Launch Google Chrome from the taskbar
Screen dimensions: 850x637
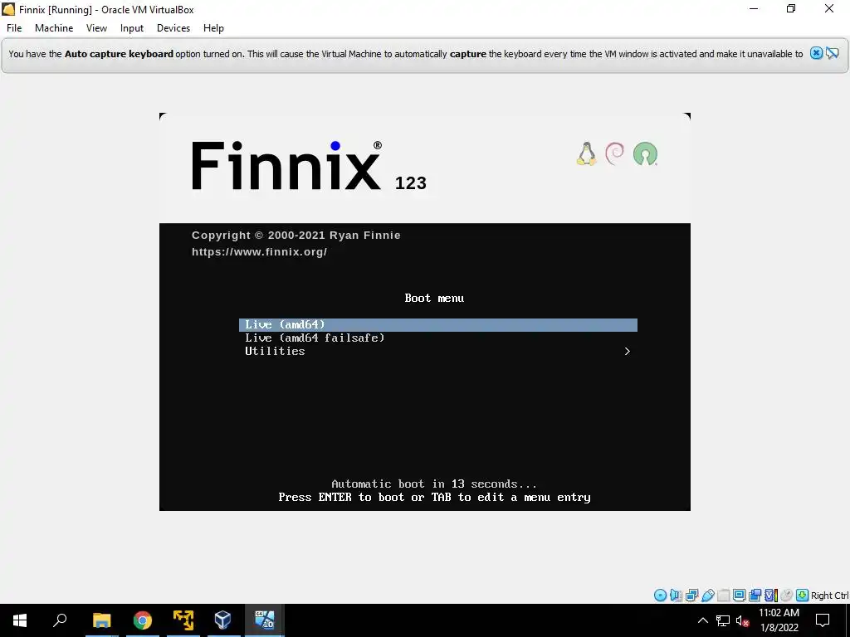click(x=143, y=620)
